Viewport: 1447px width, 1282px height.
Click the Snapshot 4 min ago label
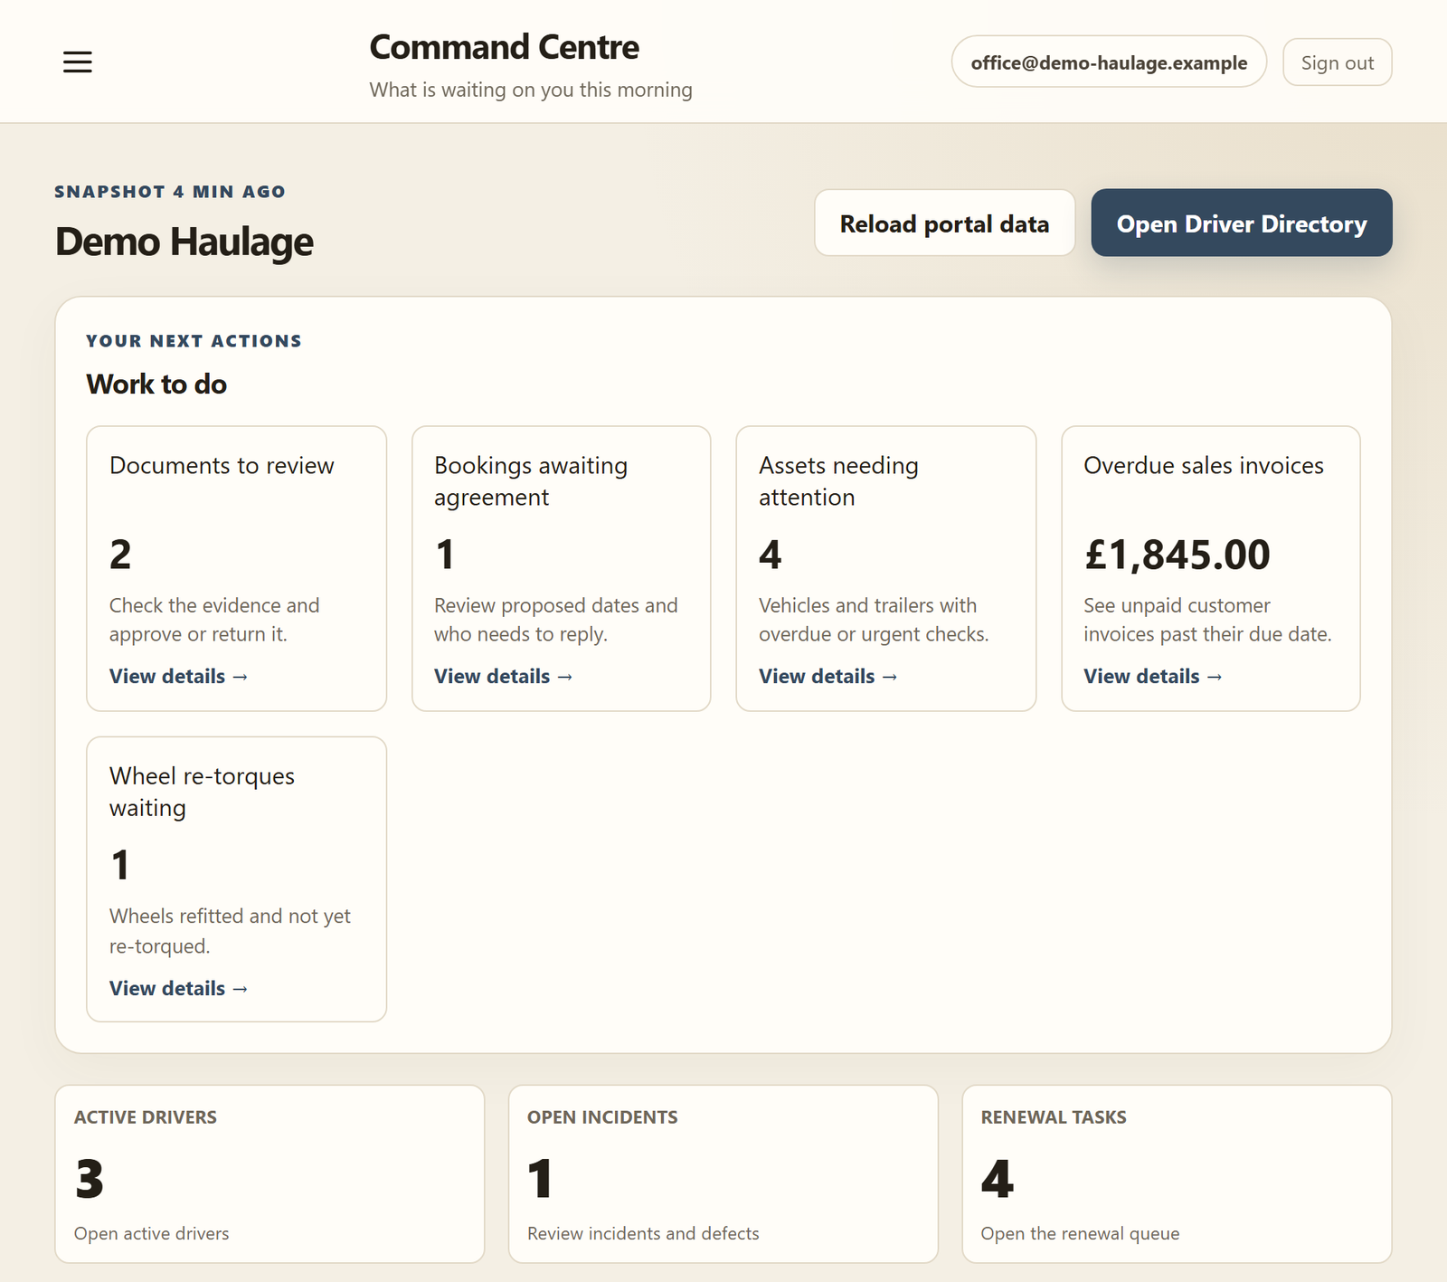point(170,192)
